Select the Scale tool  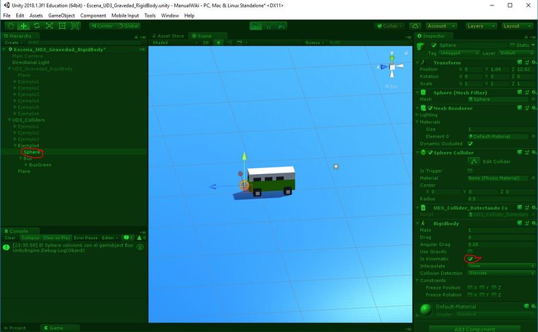point(49,26)
